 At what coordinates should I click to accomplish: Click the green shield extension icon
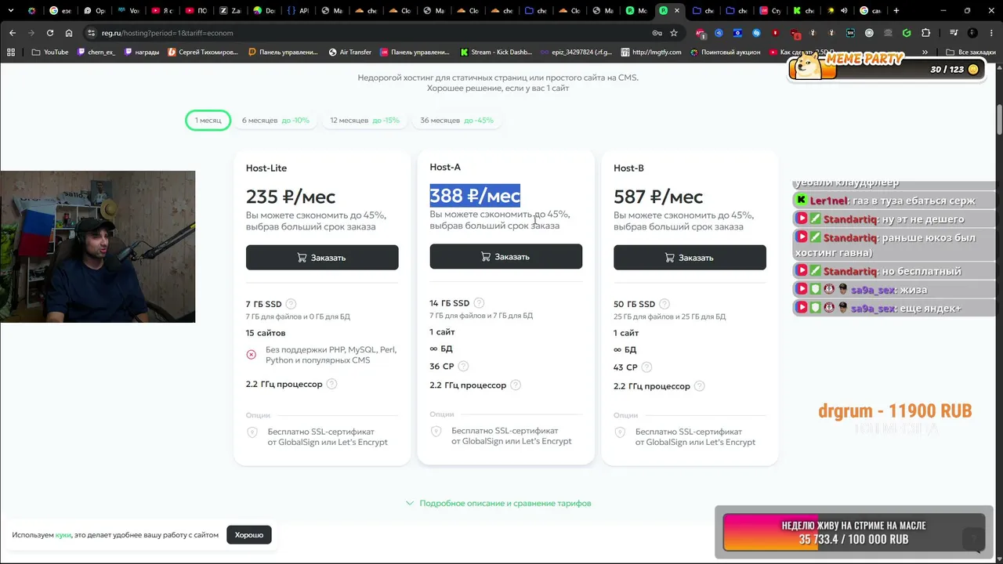coord(907,33)
